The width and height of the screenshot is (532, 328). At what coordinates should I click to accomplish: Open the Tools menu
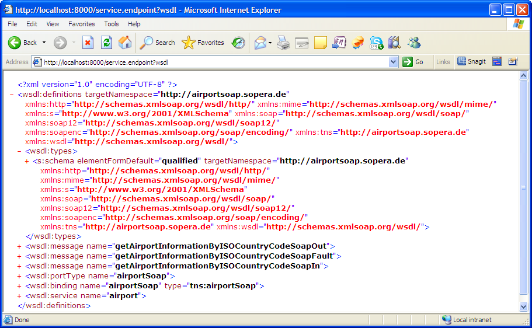click(x=112, y=24)
